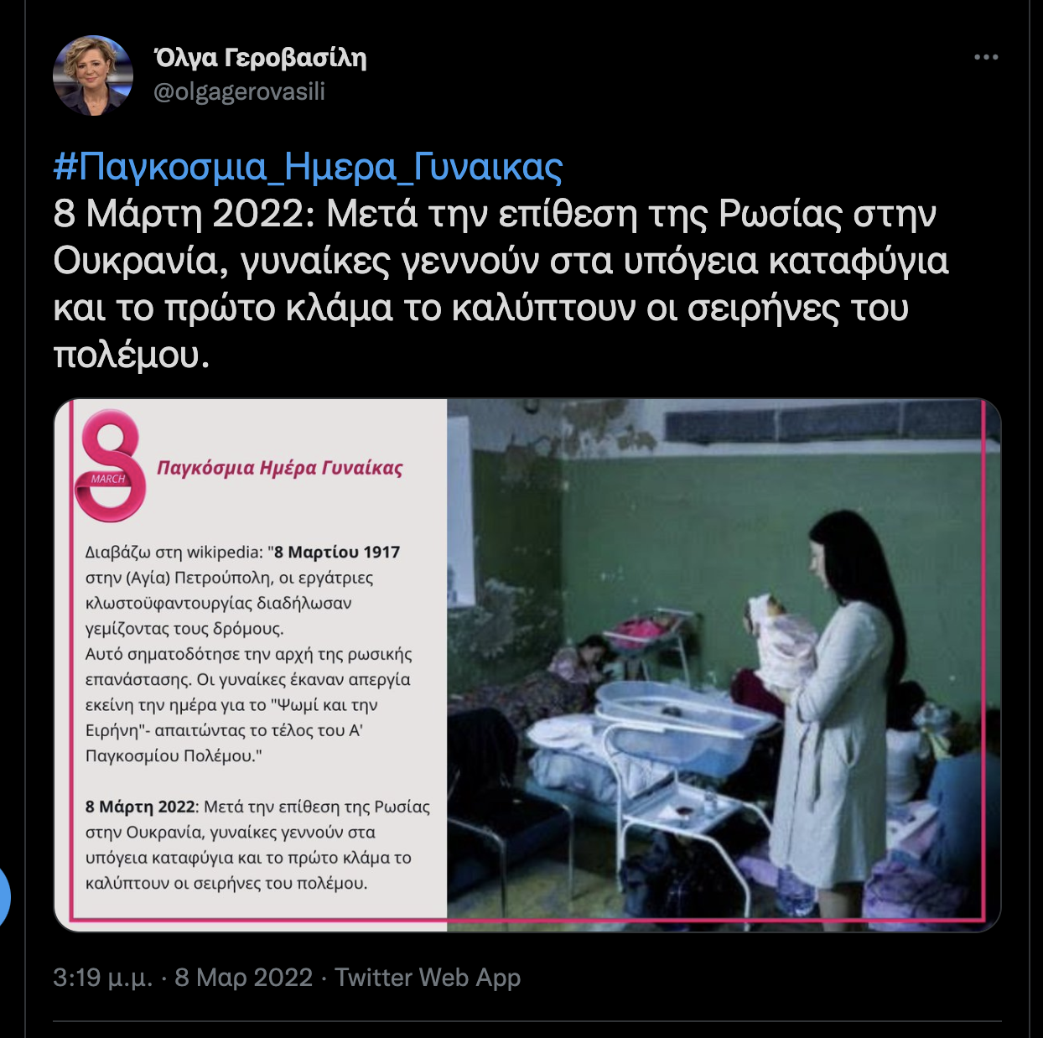Viewport: 1043px width, 1038px height.
Task: Click the tweet line ending with 'πολέμου.'
Action: coord(131,355)
